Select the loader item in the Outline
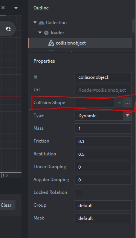The height and width of the screenshot is (238, 136). pyautogui.click(x=58, y=33)
